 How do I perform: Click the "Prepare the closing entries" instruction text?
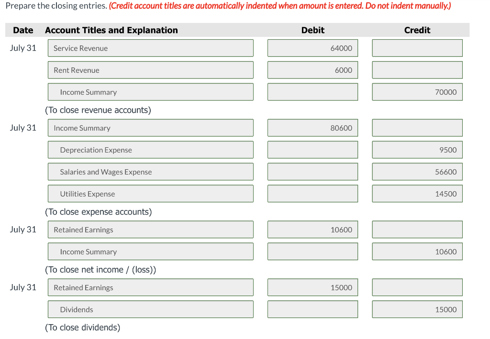[56, 6]
